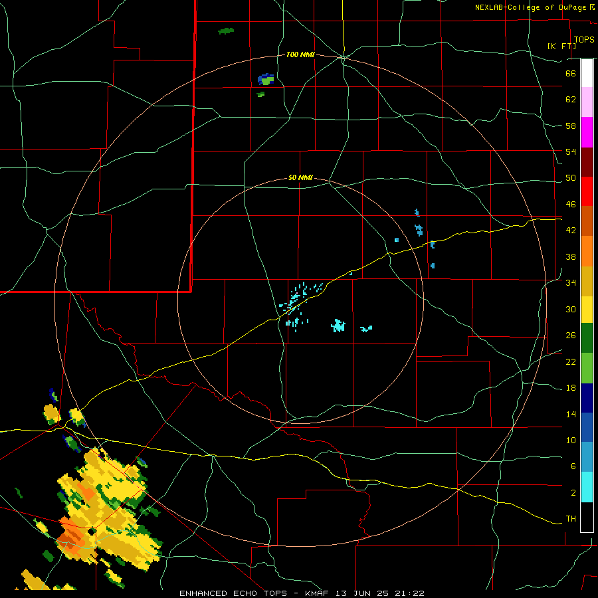The width and height of the screenshot is (598, 598).
Task: Click the legend label 'TH'
Action: coord(571,519)
